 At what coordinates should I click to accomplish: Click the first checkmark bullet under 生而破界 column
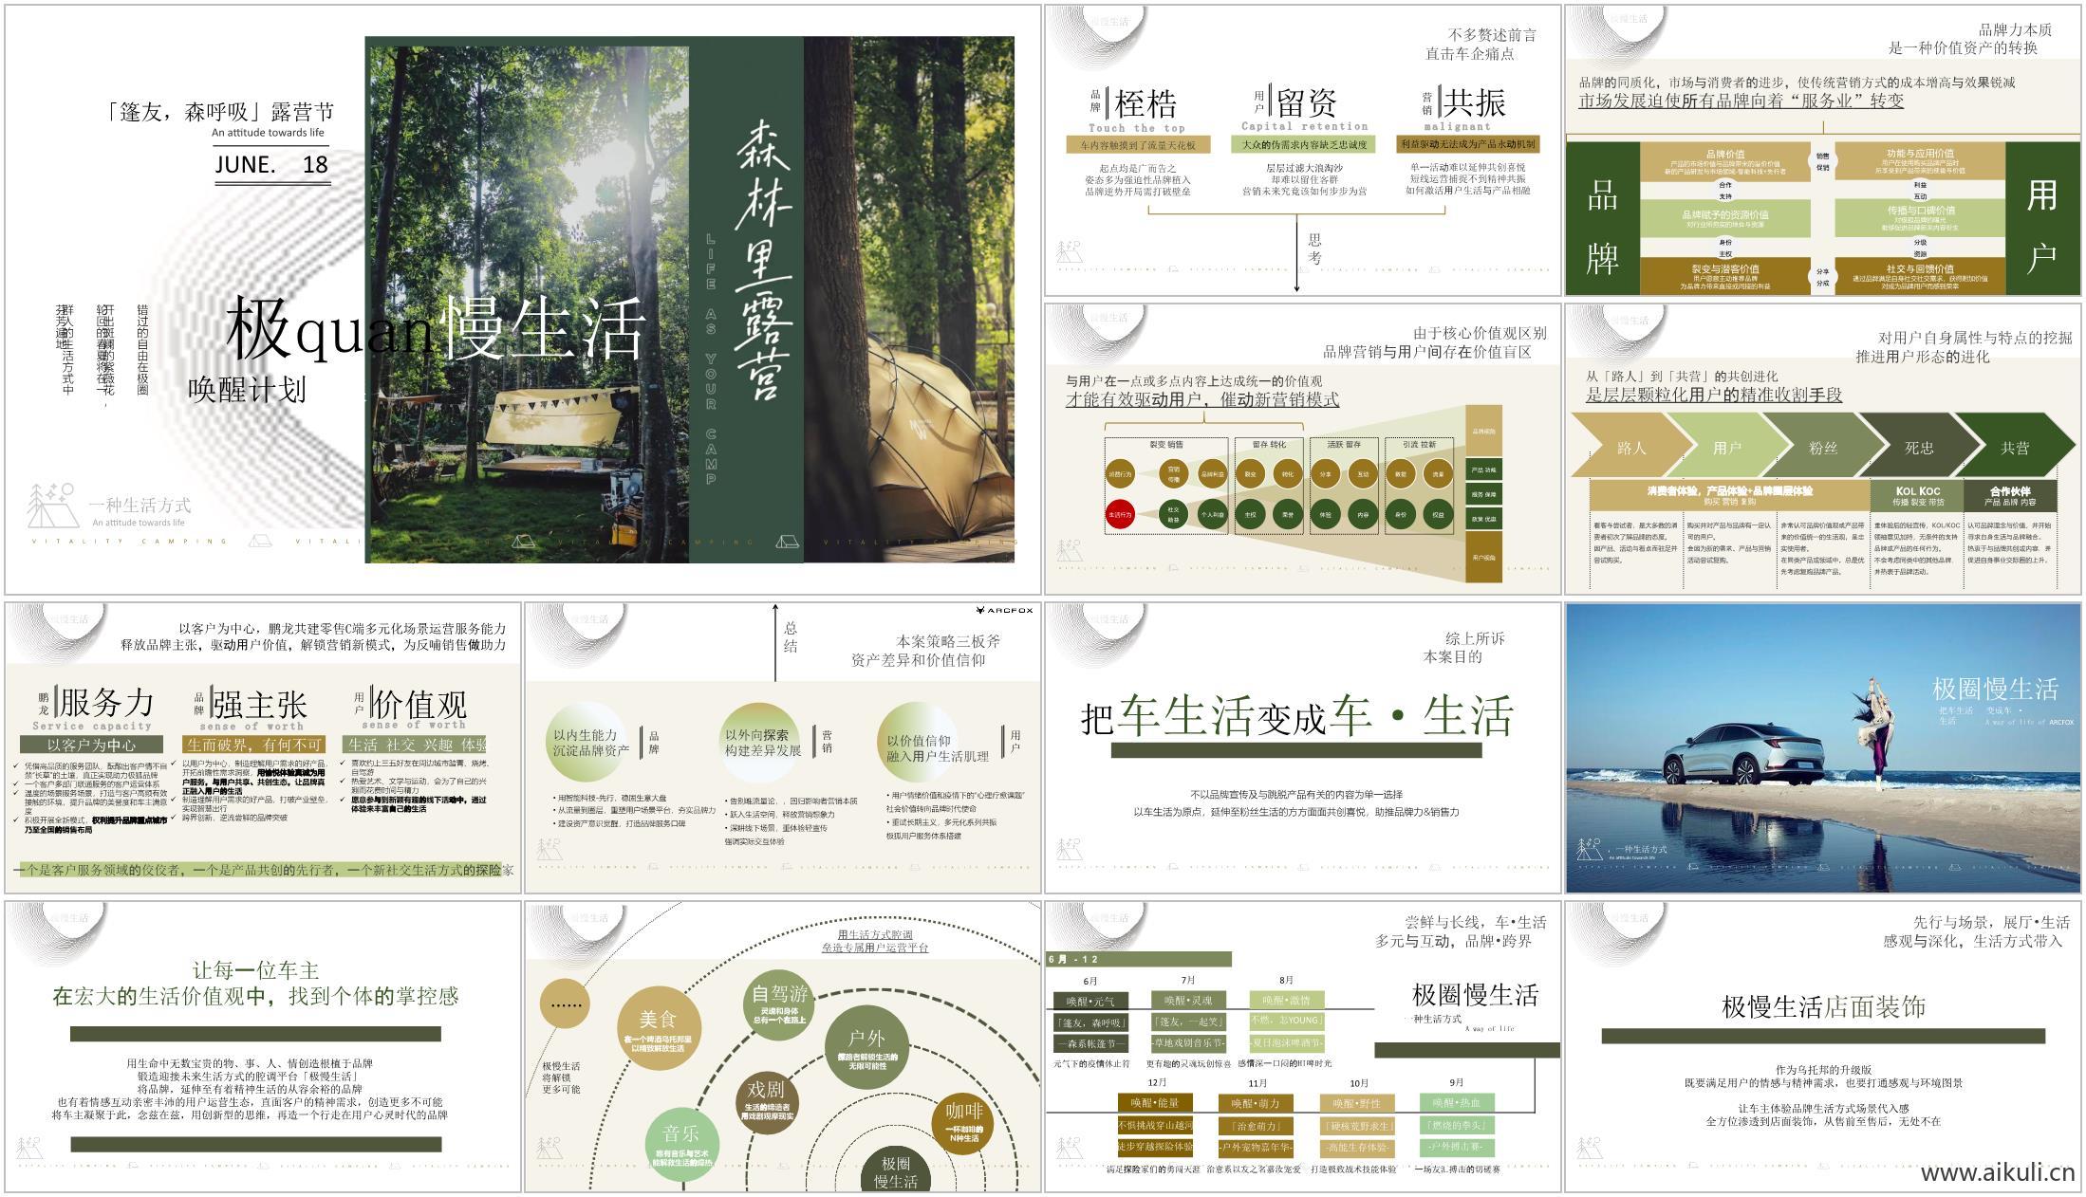click(x=176, y=763)
